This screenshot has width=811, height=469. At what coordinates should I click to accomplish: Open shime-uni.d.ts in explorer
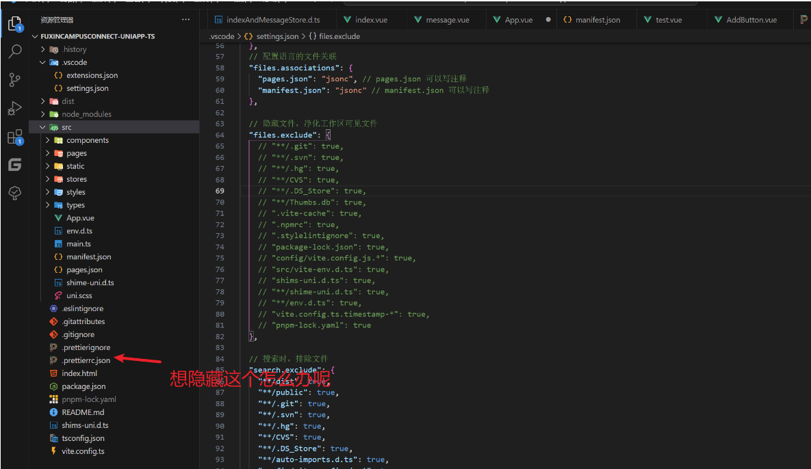click(90, 282)
